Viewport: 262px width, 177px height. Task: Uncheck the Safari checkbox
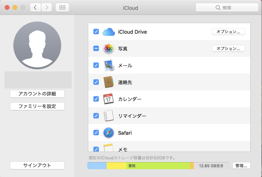tap(96, 133)
